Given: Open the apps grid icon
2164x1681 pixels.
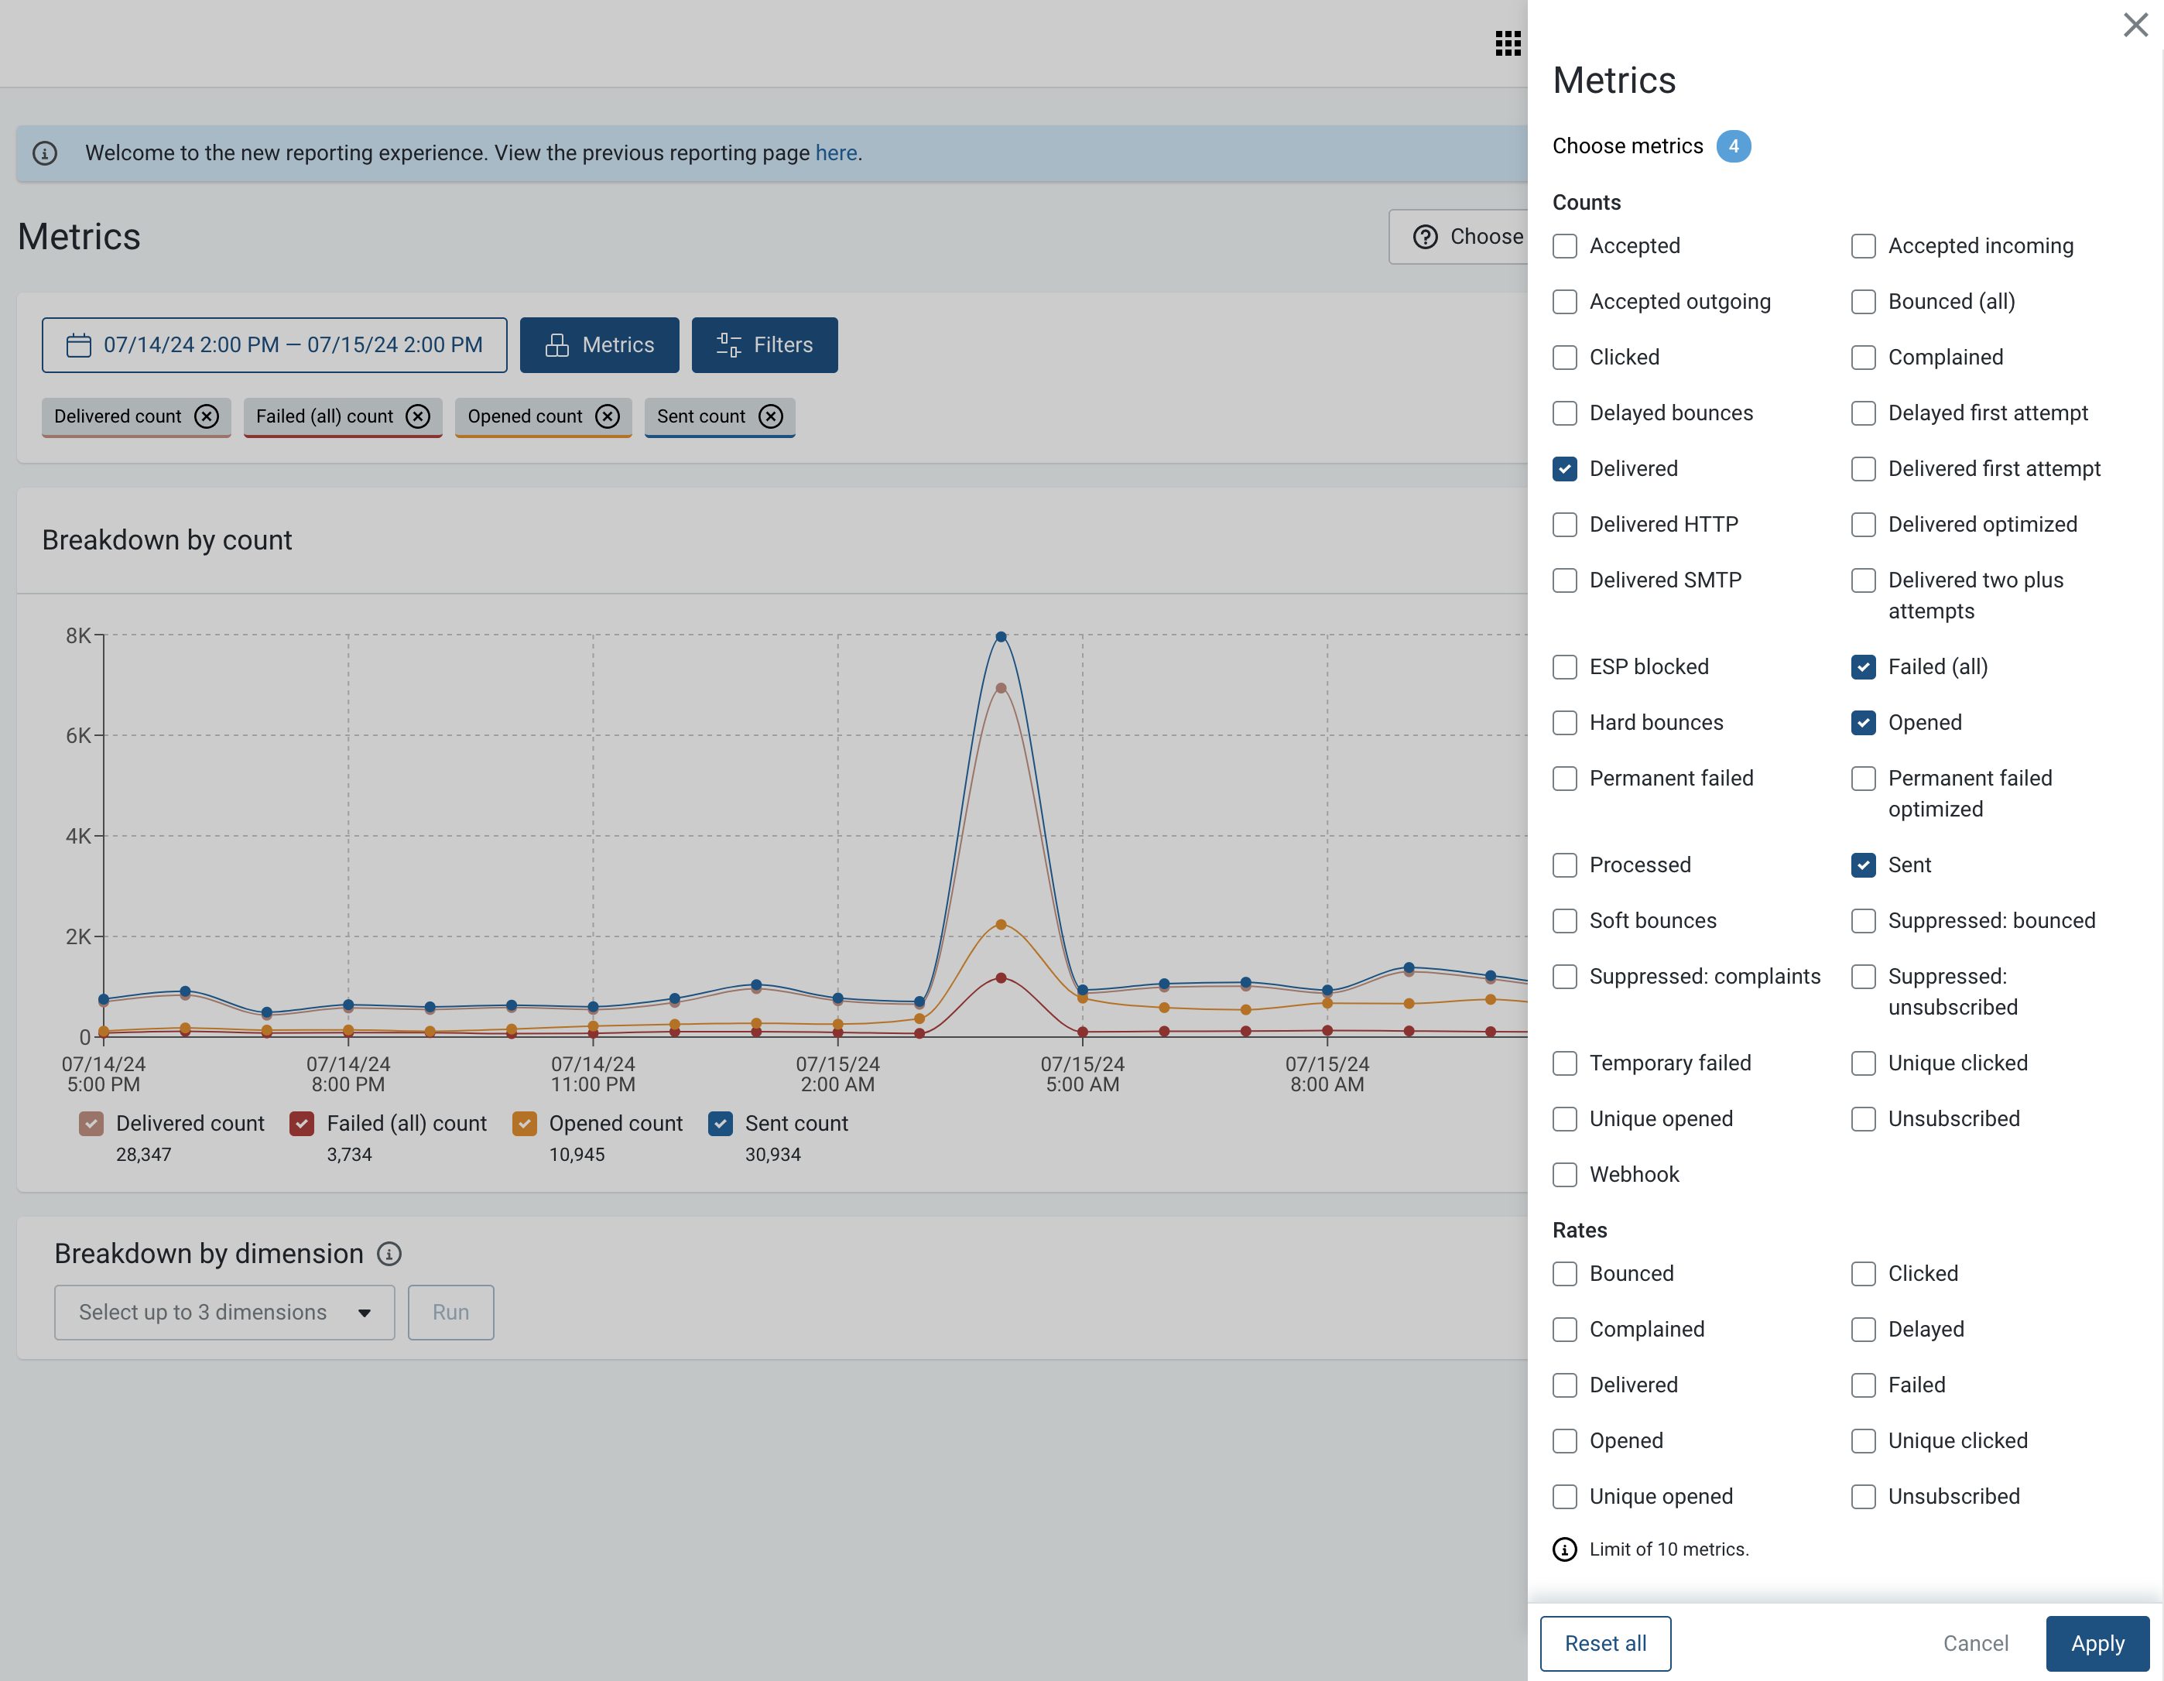Looking at the screenshot, I should click(1507, 43).
